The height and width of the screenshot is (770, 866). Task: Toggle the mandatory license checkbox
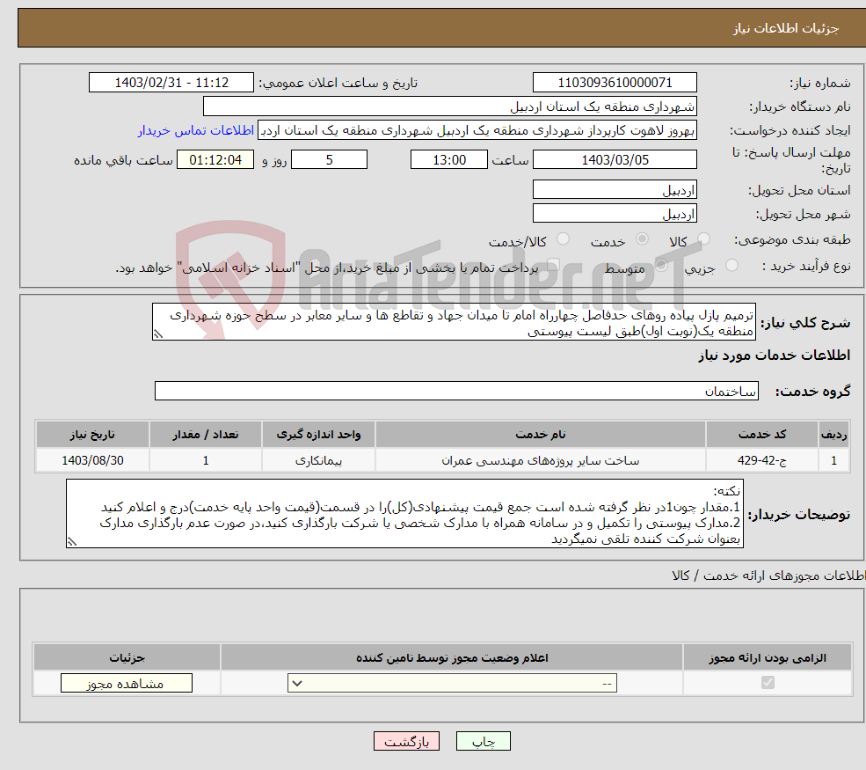[x=768, y=683]
